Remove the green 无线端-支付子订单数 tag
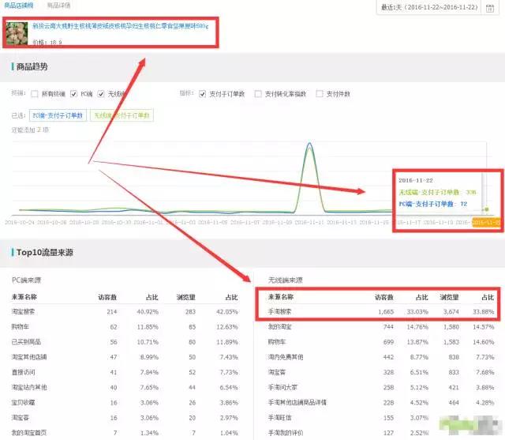The image size is (505, 440). 122,115
